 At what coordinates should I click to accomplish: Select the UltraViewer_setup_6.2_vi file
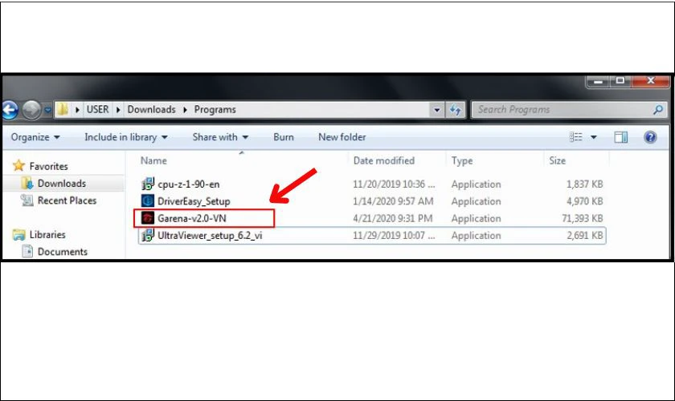210,236
